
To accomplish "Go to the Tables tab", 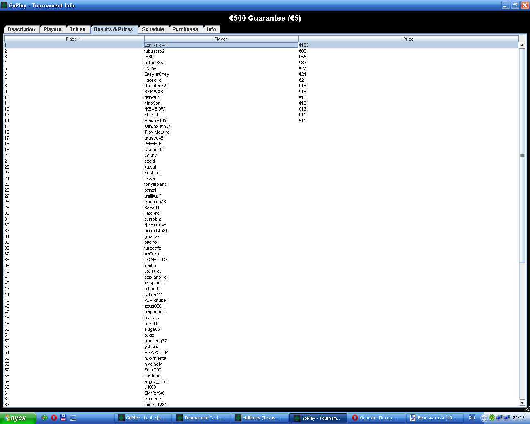I will click(x=77, y=29).
